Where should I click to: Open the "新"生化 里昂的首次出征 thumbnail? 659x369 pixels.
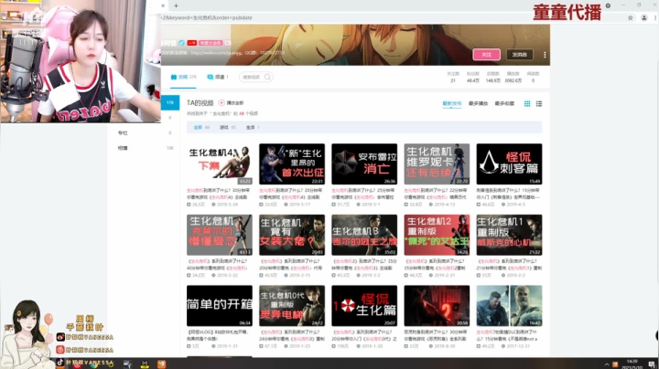point(292,164)
